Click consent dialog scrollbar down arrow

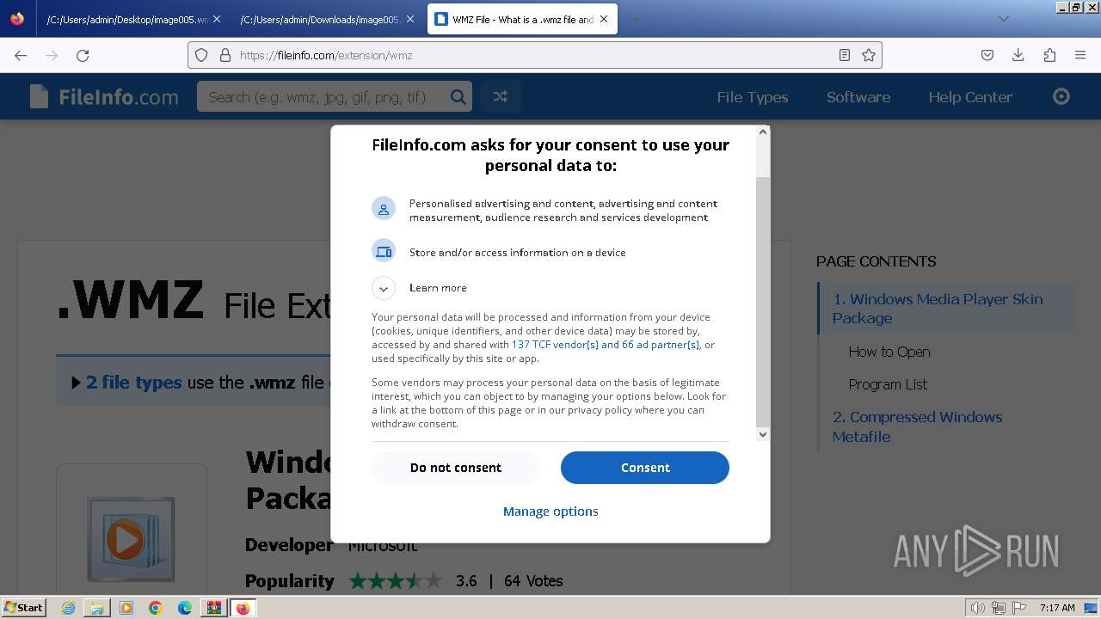pos(762,434)
